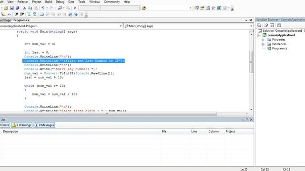
Task: Toggle the 0 Warnings filter
Action: pyautogui.click(x=22, y=125)
